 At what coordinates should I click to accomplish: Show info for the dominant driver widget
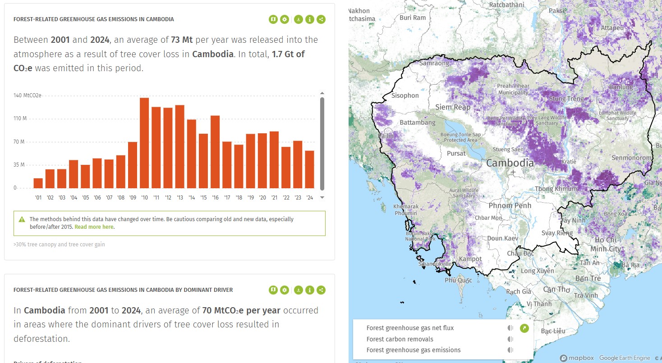click(309, 290)
